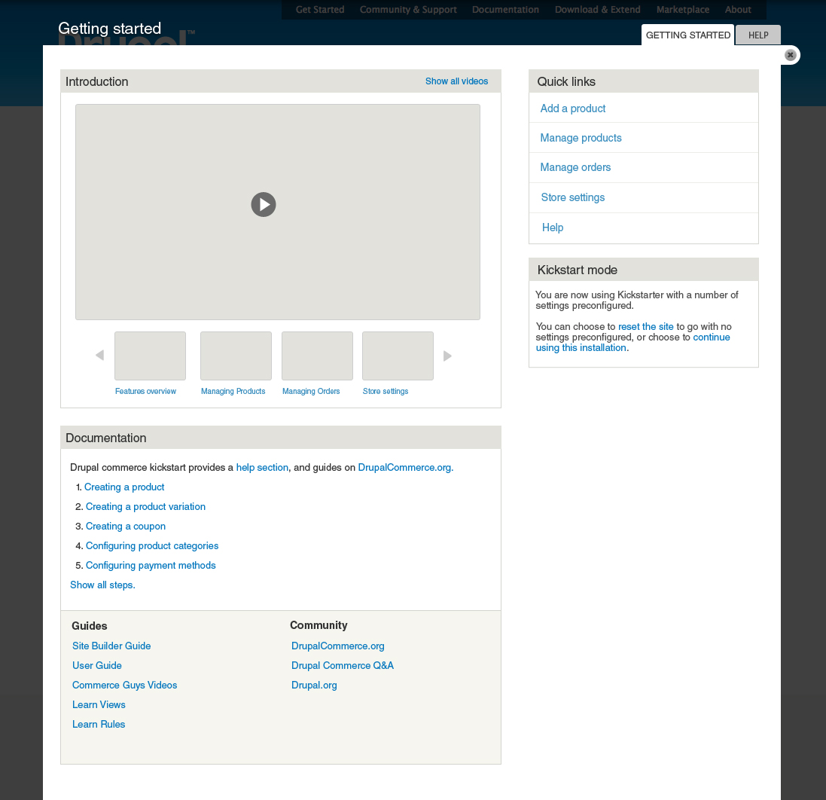Screen dimensions: 826x800
Task: Open Configuring payment methods guide
Action: tap(151, 565)
